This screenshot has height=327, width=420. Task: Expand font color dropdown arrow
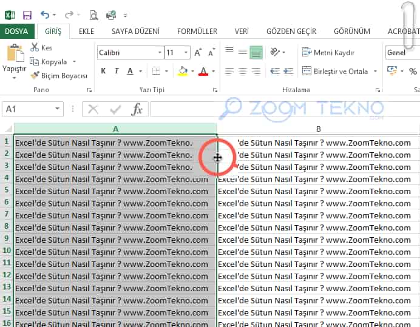(x=214, y=71)
